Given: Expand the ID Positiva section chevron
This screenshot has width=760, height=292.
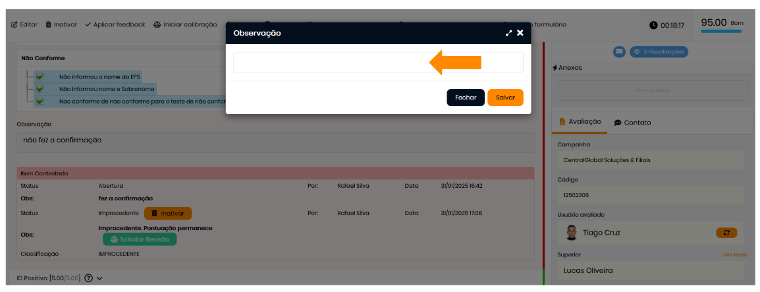Looking at the screenshot, I should click(100, 278).
